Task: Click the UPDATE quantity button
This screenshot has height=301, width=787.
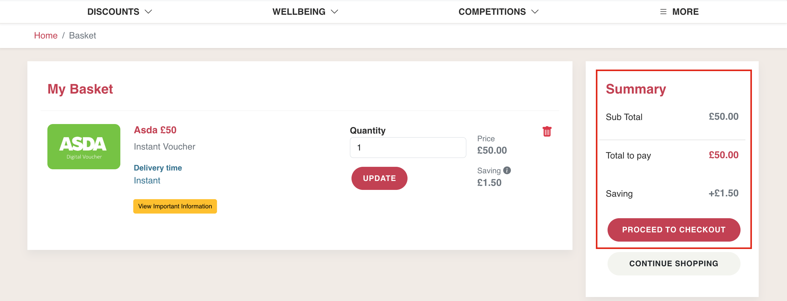Action: [x=379, y=178]
